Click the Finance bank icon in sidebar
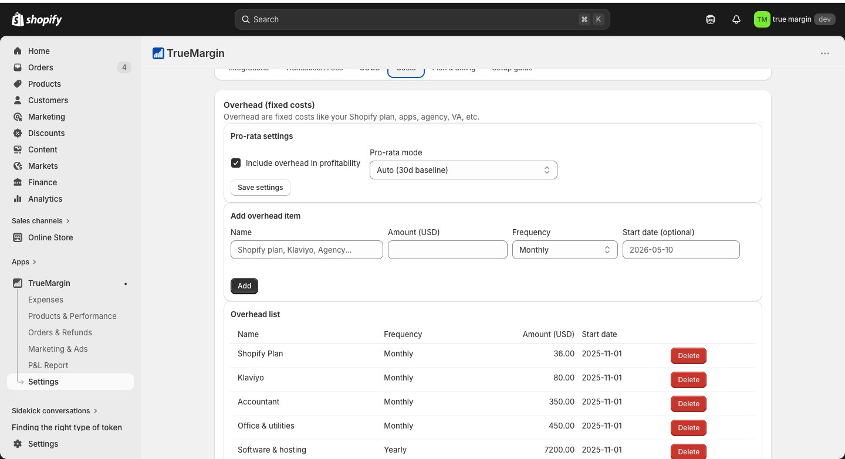This screenshot has width=845, height=459. [18, 182]
